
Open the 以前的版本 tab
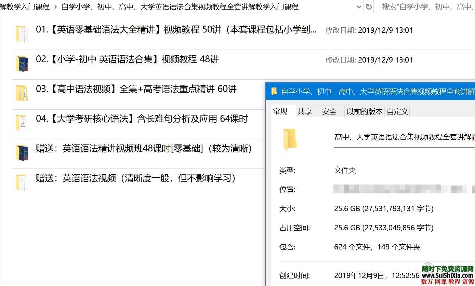(x=364, y=111)
